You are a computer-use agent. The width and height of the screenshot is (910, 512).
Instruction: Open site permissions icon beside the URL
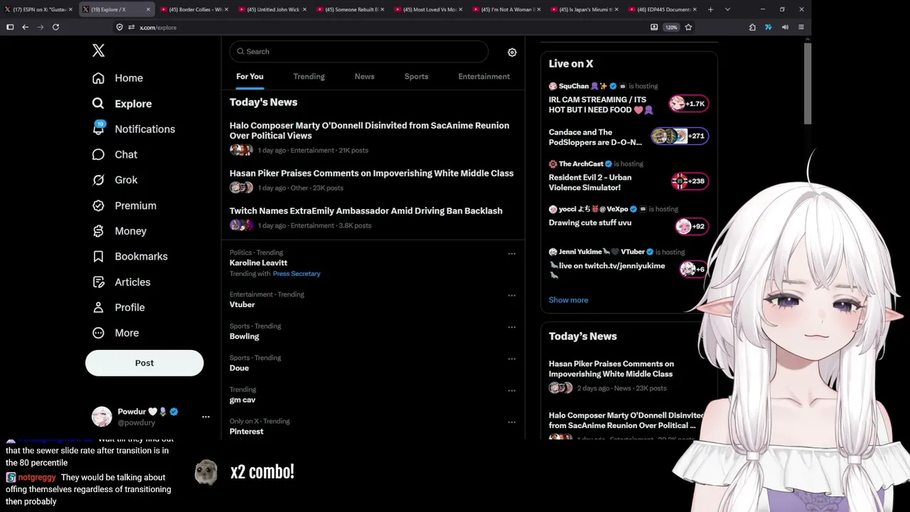[x=132, y=27]
